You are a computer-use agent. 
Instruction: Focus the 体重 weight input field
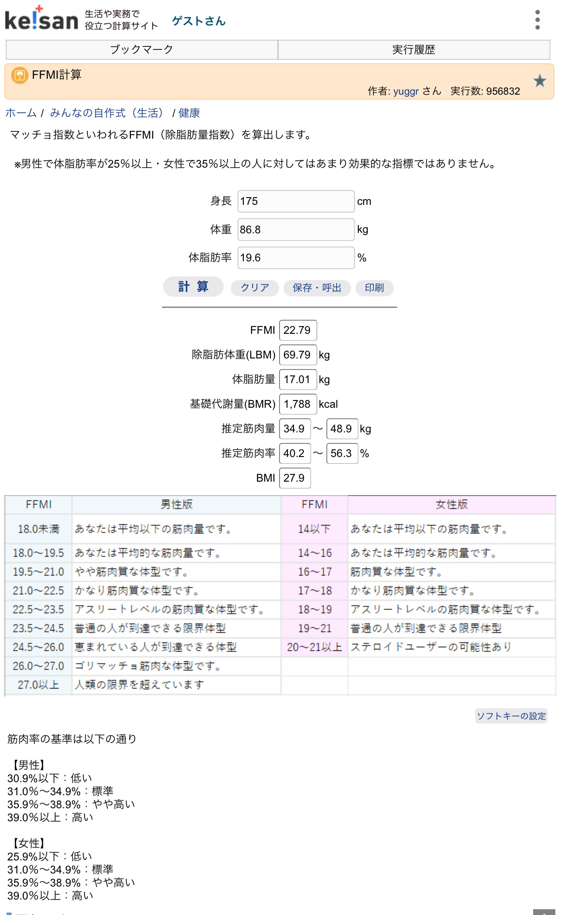click(x=296, y=229)
